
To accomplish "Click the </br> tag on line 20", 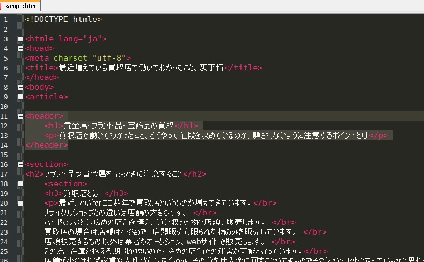I will pos(265,203).
